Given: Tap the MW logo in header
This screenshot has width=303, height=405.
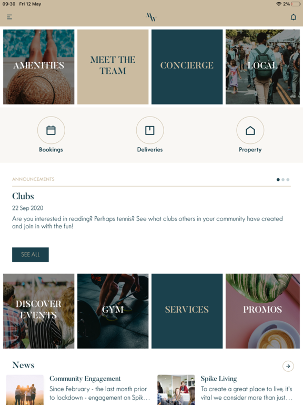Looking at the screenshot, I should (151, 17).
